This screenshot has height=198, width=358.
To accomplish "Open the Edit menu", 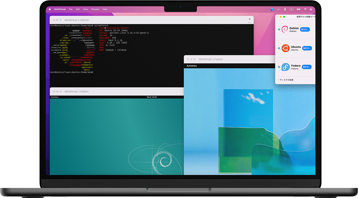I will [78, 9].
